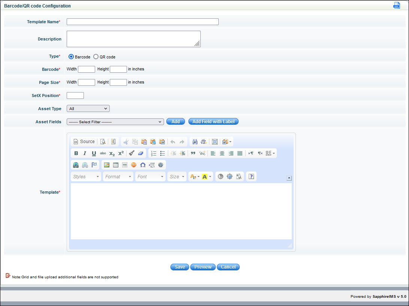Viewport: 409px width, 306px height.
Task: Insert a table into the template editor
Action: 115,164
